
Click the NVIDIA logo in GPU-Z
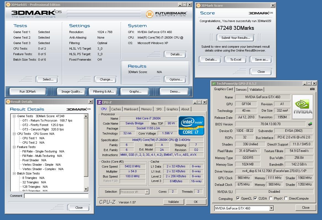coord(303,107)
